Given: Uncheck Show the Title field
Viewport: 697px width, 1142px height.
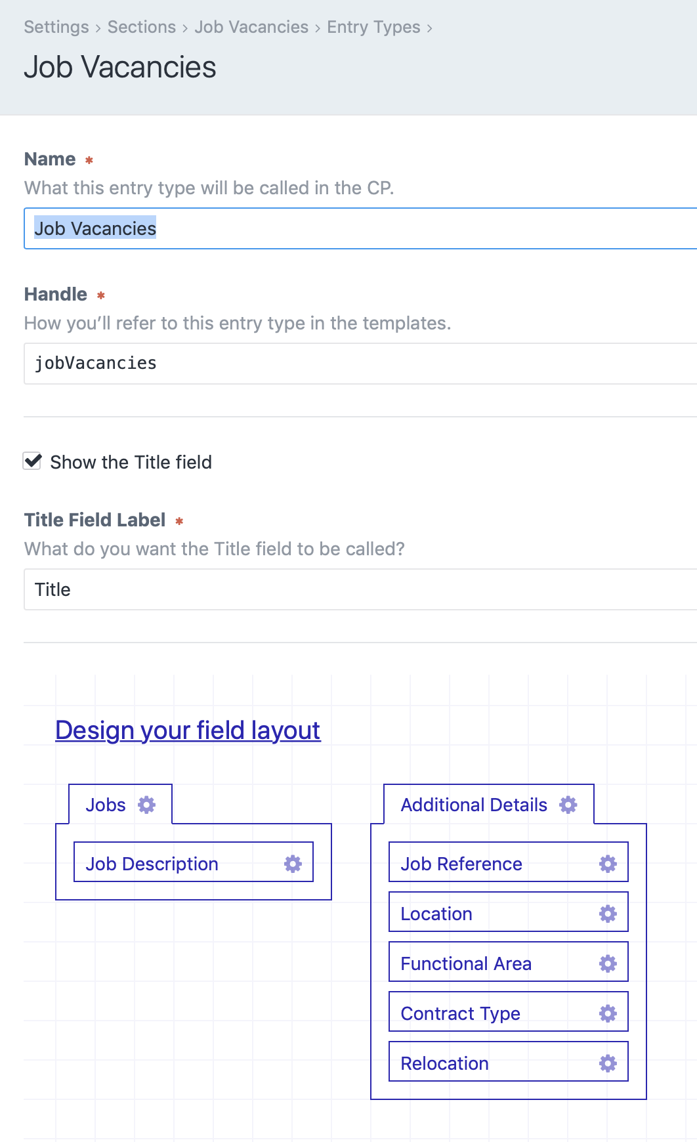Looking at the screenshot, I should [x=32, y=461].
